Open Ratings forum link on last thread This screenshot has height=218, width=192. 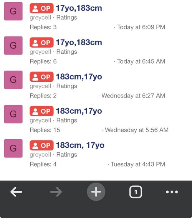pyautogui.click(x=67, y=155)
